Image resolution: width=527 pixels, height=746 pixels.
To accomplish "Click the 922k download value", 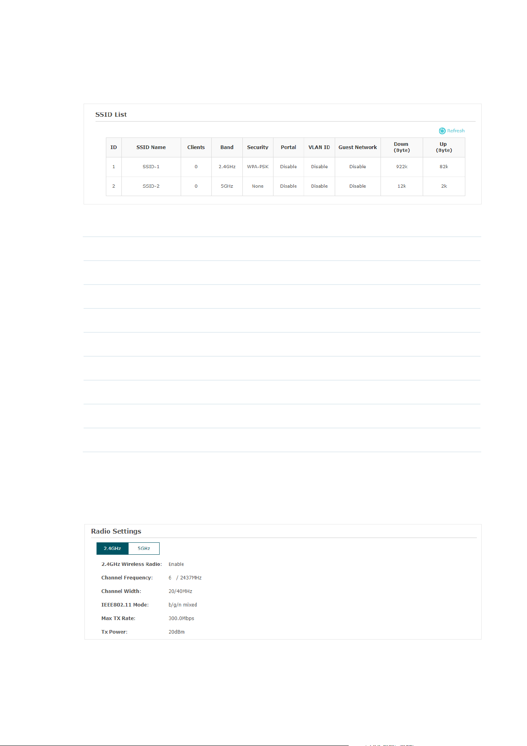I will (x=402, y=167).
